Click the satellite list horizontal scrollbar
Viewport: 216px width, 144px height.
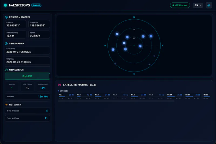(116, 101)
